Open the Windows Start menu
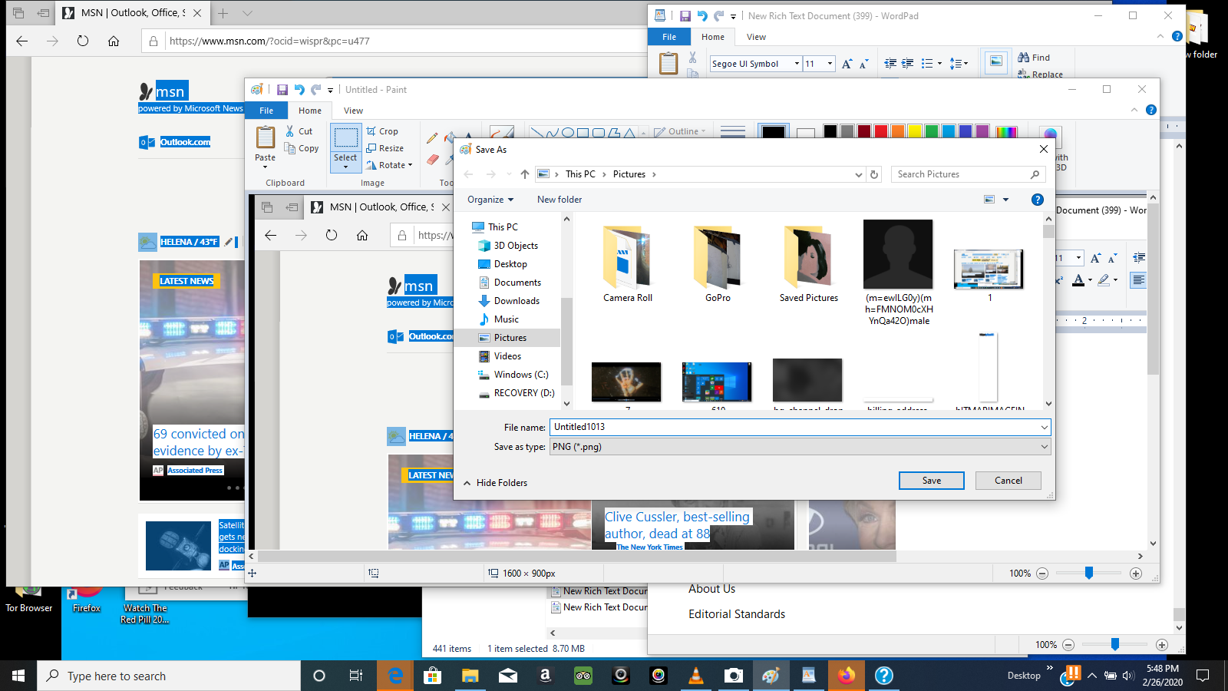1228x691 pixels. click(18, 676)
